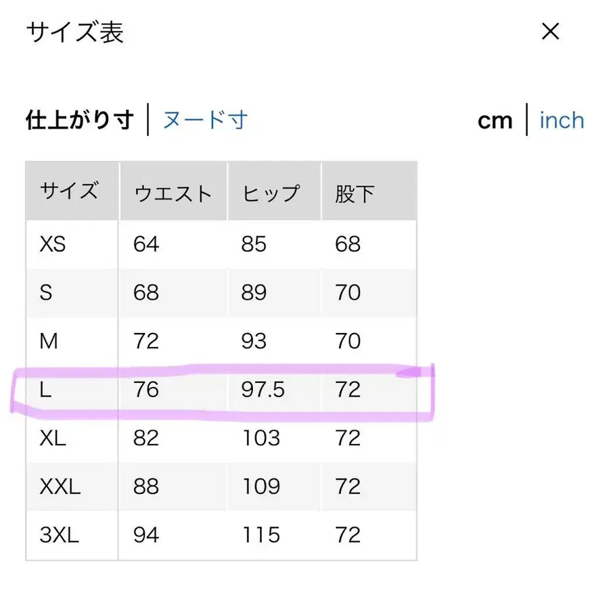Click the XXL size label
The image size is (609, 609).
click(61, 487)
